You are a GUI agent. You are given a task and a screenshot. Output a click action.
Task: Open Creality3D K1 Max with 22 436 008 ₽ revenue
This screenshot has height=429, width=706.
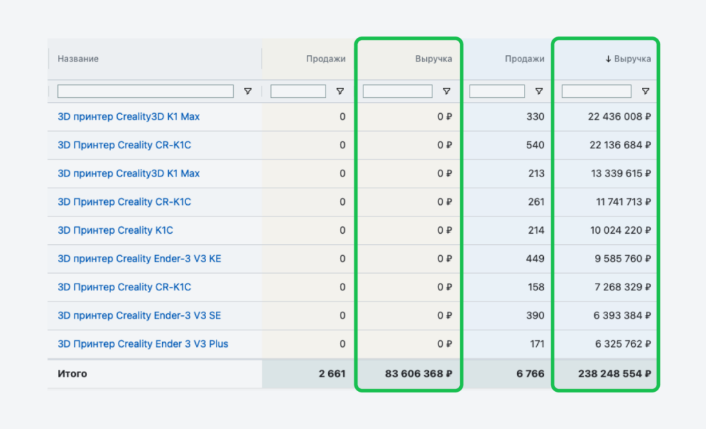[x=128, y=117]
